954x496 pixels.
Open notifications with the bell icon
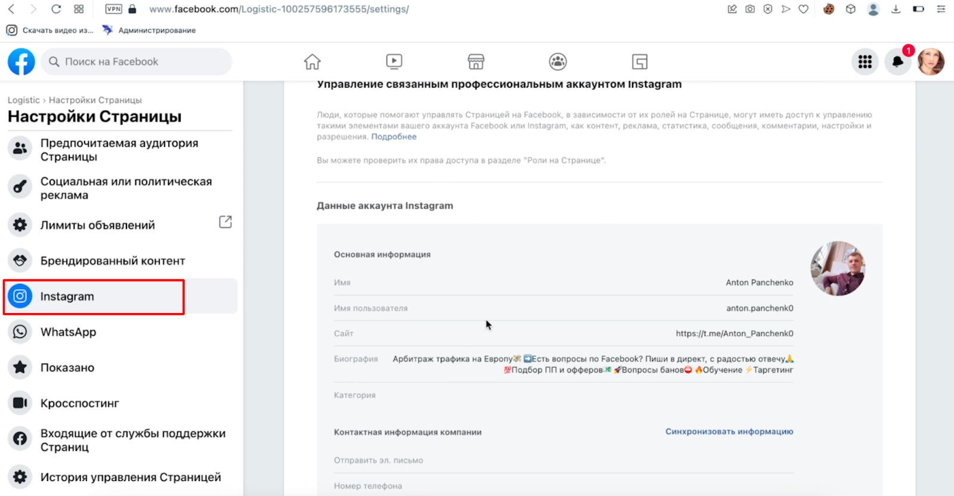pyautogui.click(x=897, y=61)
